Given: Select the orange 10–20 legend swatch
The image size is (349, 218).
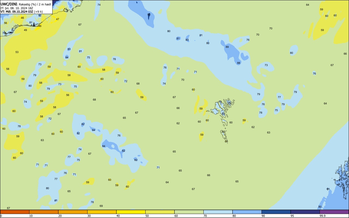Looking at the screenshot, I should point(44,212).
